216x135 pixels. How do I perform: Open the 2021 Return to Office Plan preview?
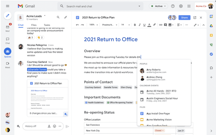pyautogui.click(x=48, y=98)
